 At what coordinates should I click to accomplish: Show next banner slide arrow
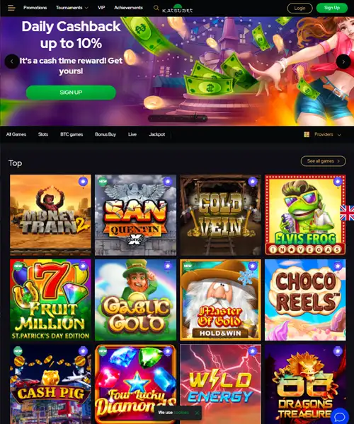coord(343,61)
